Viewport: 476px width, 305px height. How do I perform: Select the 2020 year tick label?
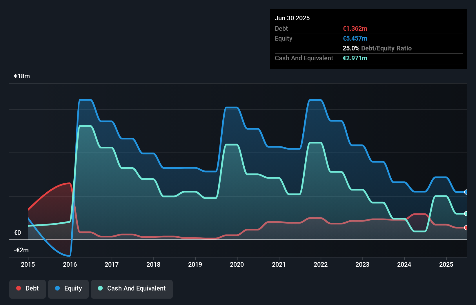237,264
